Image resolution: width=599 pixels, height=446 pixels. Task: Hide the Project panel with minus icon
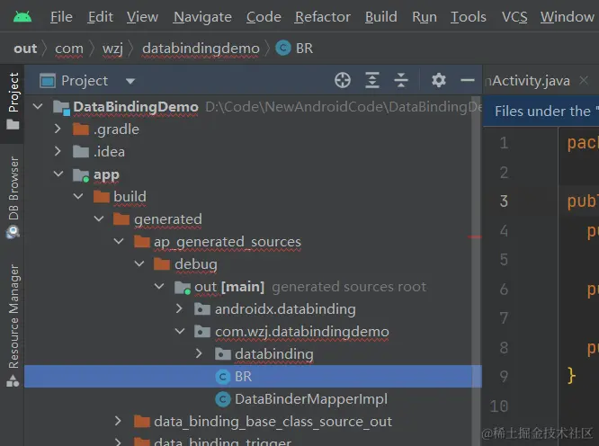click(467, 81)
